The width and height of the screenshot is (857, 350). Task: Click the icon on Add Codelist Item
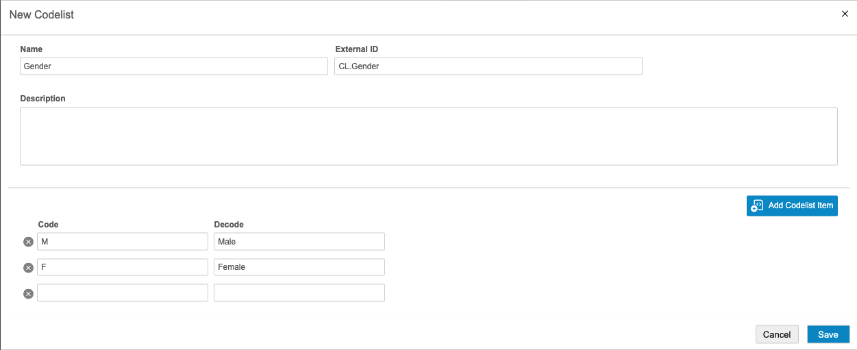click(x=757, y=206)
